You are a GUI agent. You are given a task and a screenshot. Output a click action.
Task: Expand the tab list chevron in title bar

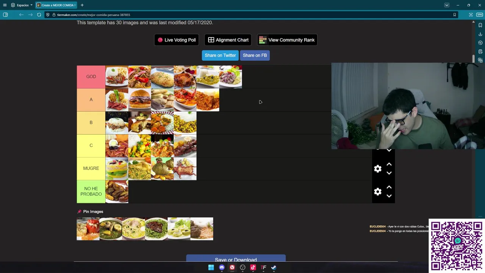pos(447,5)
